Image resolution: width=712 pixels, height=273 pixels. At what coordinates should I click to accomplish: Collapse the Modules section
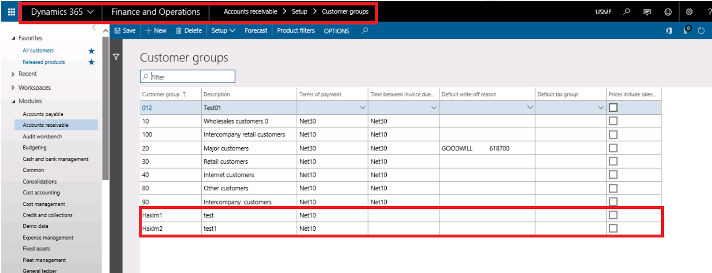click(x=13, y=101)
